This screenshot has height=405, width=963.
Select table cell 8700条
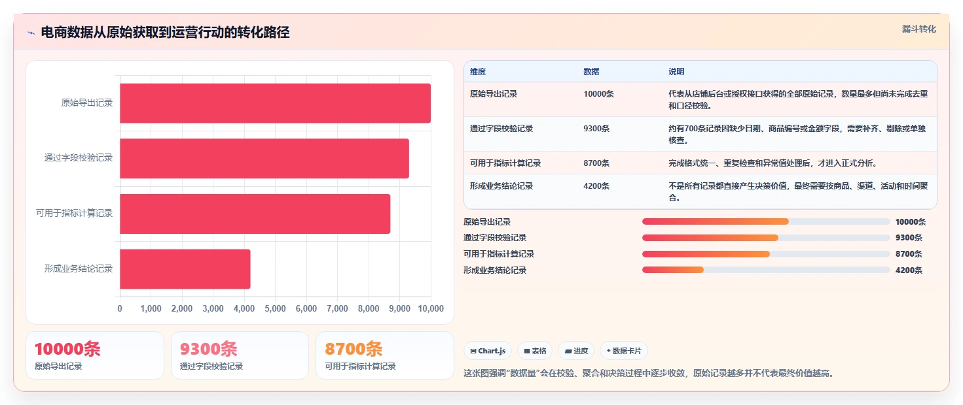point(596,163)
